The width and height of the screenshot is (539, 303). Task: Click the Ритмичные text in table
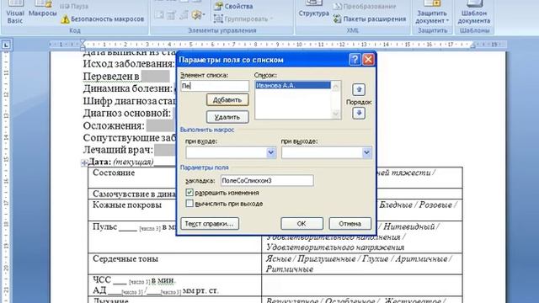pyautogui.click(x=290, y=269)
